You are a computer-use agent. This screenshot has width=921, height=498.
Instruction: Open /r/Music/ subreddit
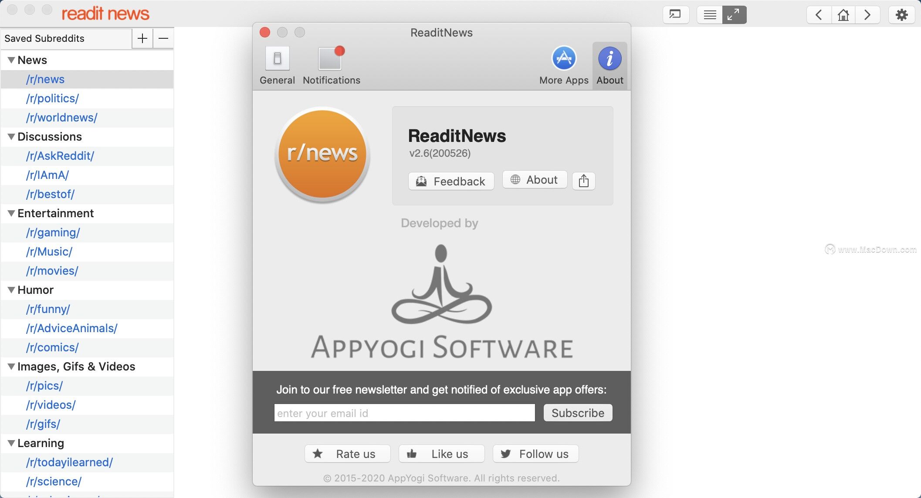[87, 252]
